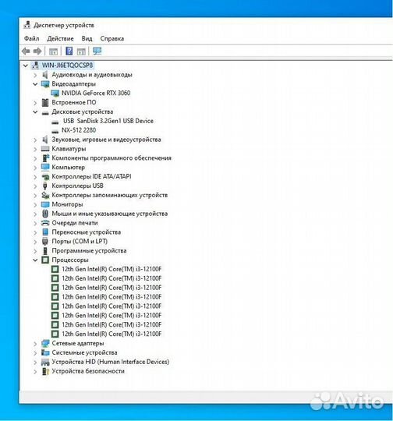Expand the Клавиатуры category
The height and width of the screenshot is (421, 393).
(x=35, y=149)
